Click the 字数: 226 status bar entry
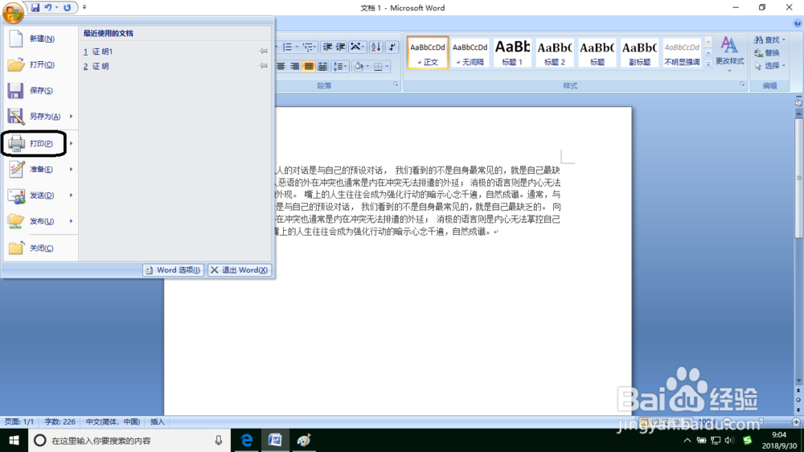The image size is (804, 452). pos(59,421)
